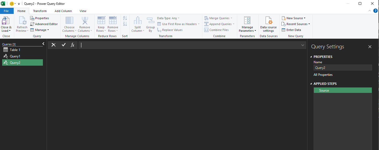Click the Refresh Preview icon
Viewport: 379px width, 150px height.
[23, 21]
